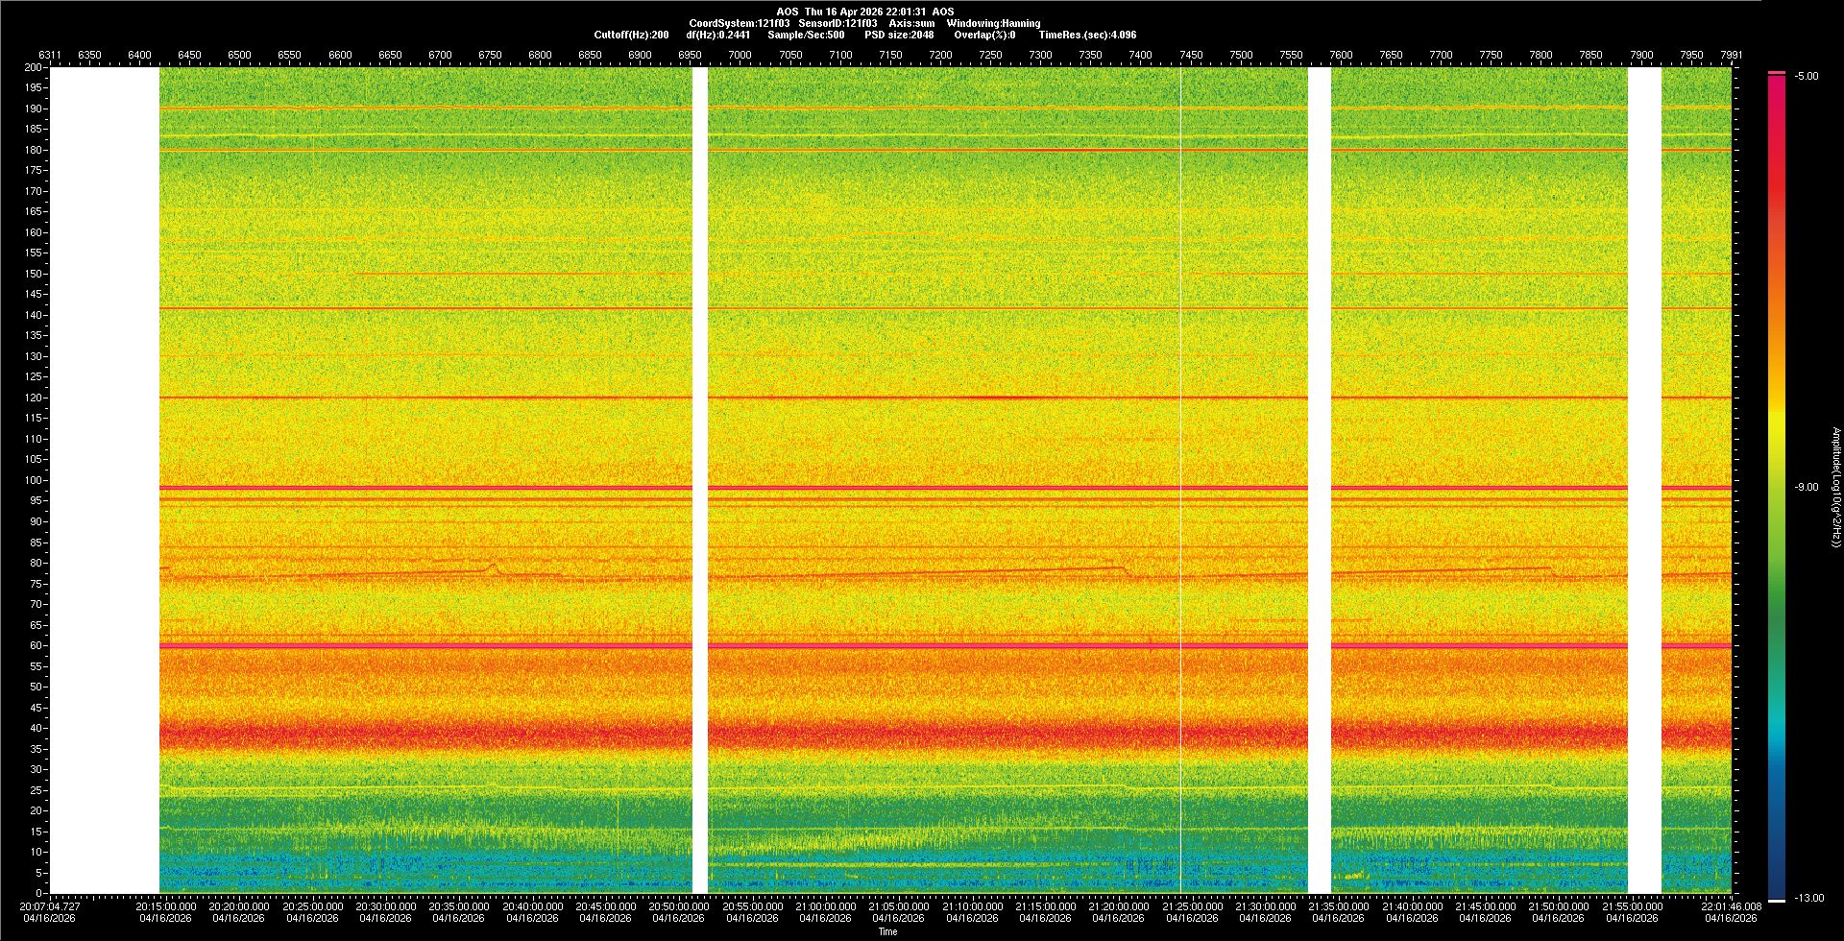Image resolution: width=1844 pixels, height=941 pixels.
Task: Click the Sample/Sec:500 header parameter
Action: [806, 35]
